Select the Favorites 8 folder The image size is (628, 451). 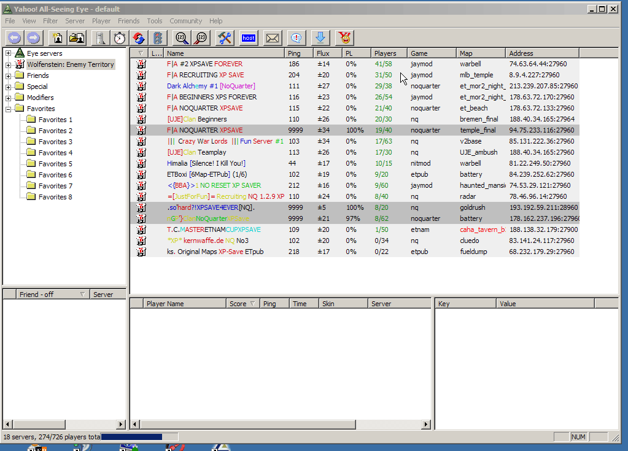50,197
